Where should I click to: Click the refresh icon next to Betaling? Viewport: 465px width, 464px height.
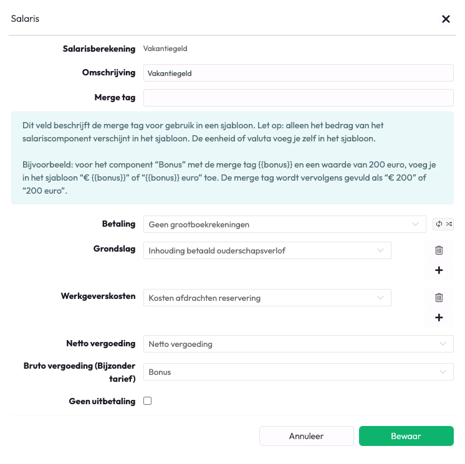(x=439, y=224)
